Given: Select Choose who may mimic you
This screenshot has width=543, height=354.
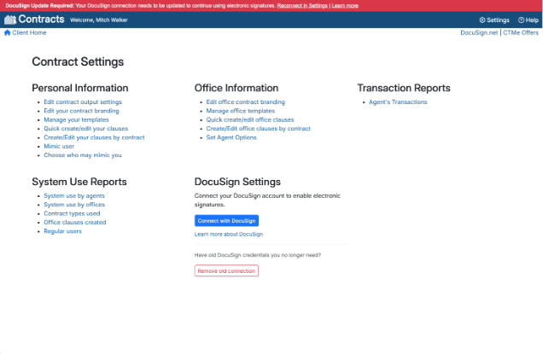Looking at the screenshot, I should (x=83, y=155).
